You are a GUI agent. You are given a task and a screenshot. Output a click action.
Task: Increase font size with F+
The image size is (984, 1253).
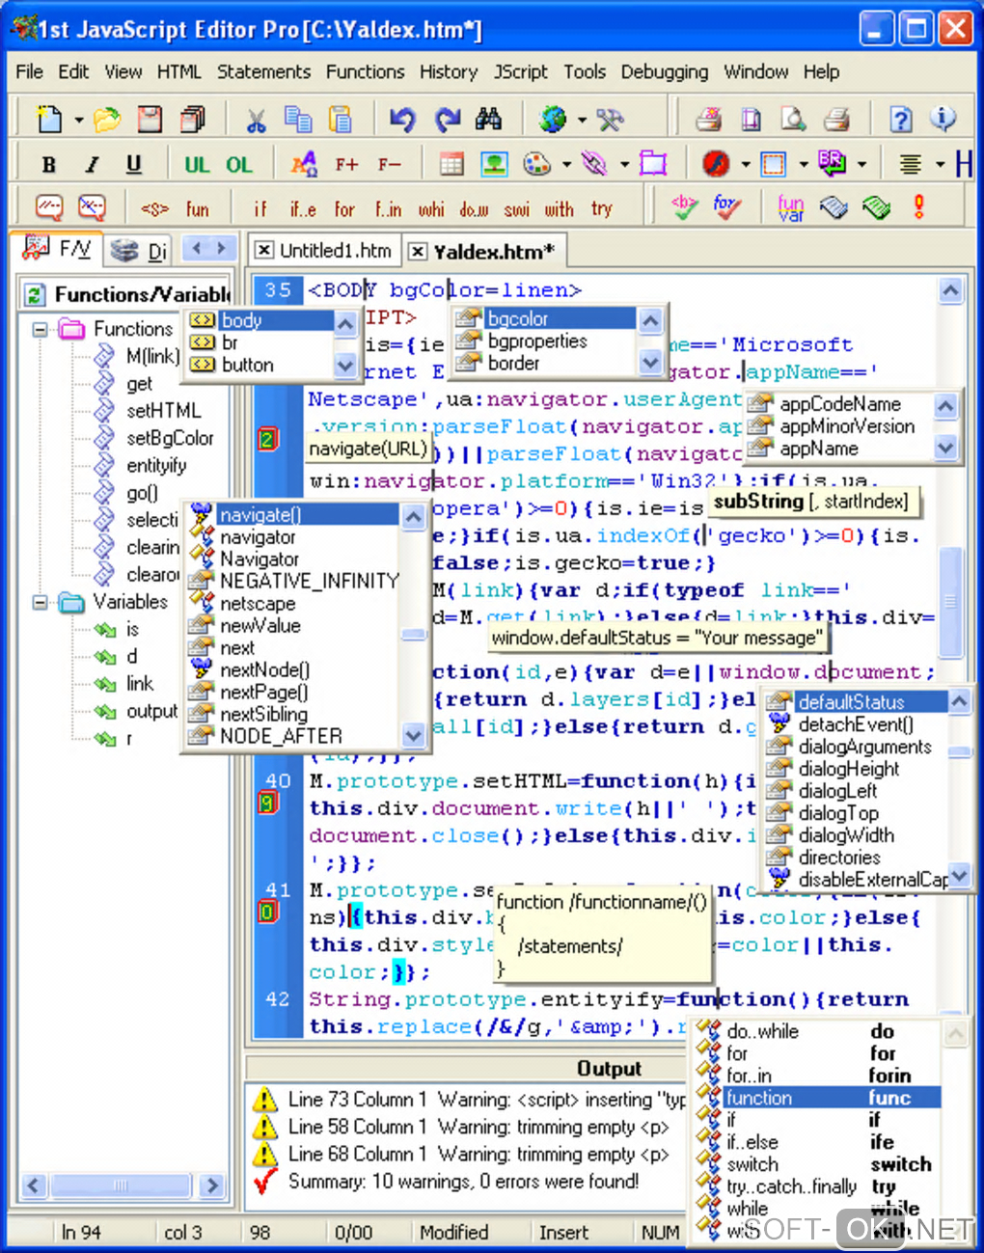click(x=346, y=164)
